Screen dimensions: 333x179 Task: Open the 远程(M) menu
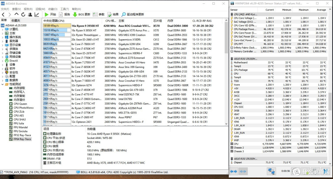40,9
